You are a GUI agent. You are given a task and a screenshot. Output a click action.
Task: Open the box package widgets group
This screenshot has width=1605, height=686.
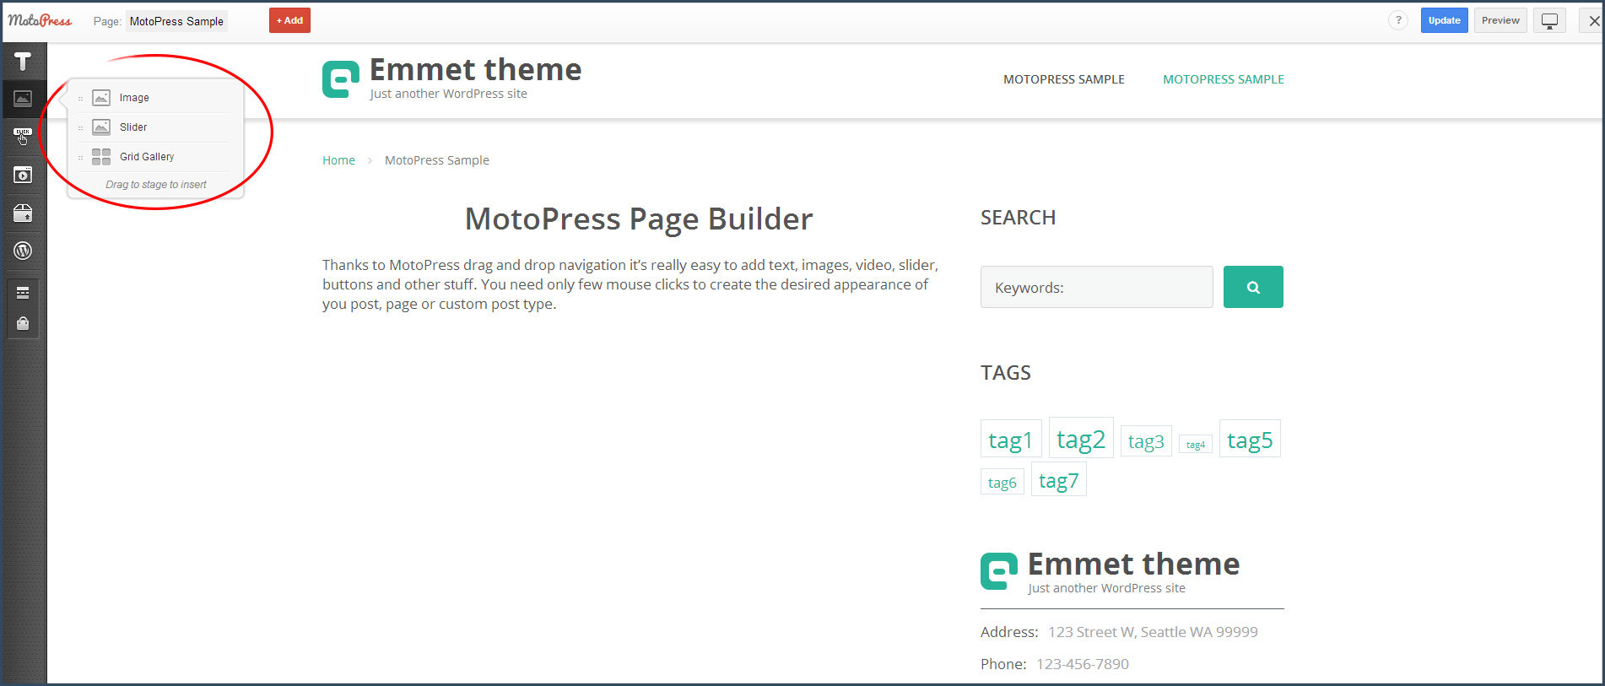tap(23, 213)
